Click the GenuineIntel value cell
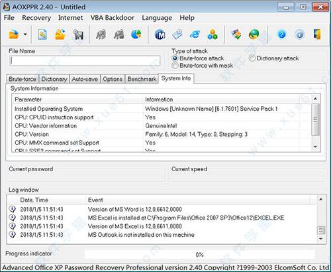The height and width of the screenshot is (272, 331). click(161, 126)
